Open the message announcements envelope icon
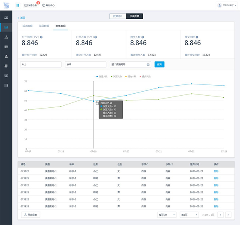Image resolution: width=240 pixels, height=225 pixels. [x=26, y=5]
